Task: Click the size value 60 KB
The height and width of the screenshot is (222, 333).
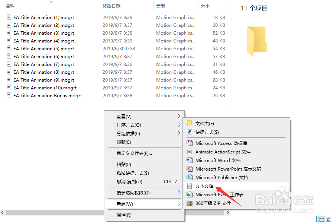Action: (219, 25)
